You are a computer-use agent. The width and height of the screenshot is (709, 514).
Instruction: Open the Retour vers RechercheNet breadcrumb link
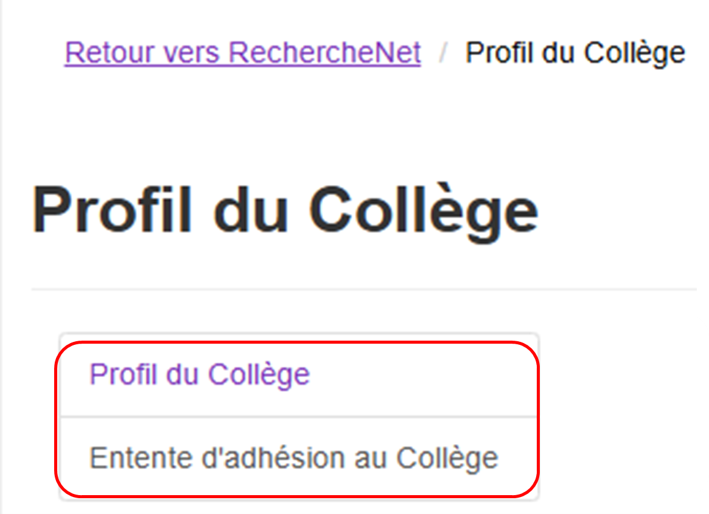[243, 52]
